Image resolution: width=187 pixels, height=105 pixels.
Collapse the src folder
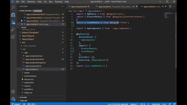pos(21,49)
